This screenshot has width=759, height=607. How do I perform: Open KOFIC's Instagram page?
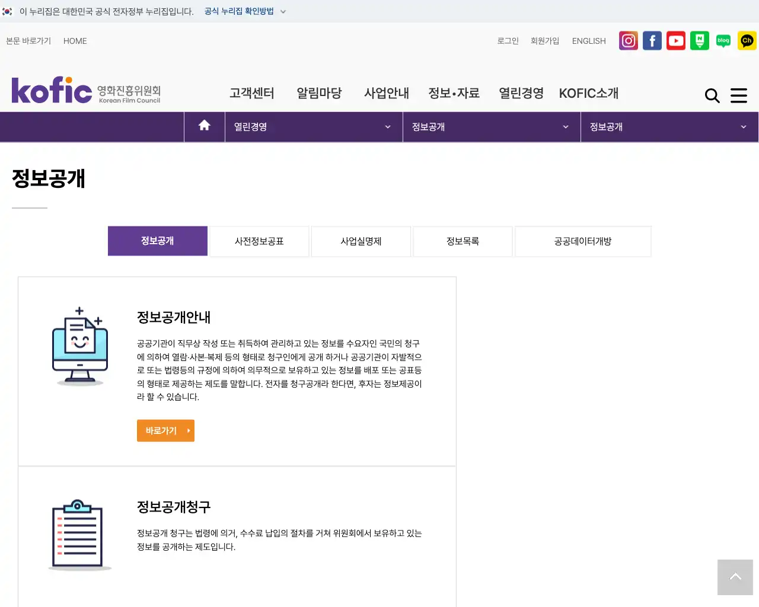(628, 40)
